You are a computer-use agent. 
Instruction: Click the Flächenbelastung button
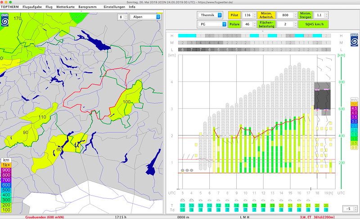266,24
